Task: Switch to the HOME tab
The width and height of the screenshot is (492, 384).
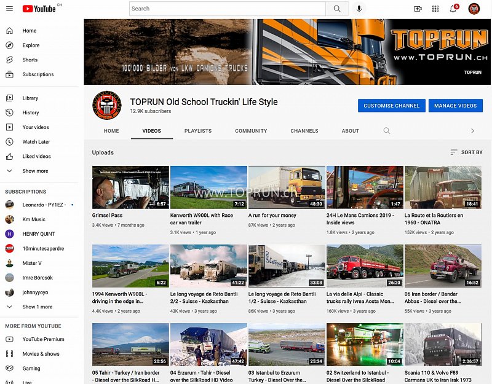Action: [x=111, y=131]
